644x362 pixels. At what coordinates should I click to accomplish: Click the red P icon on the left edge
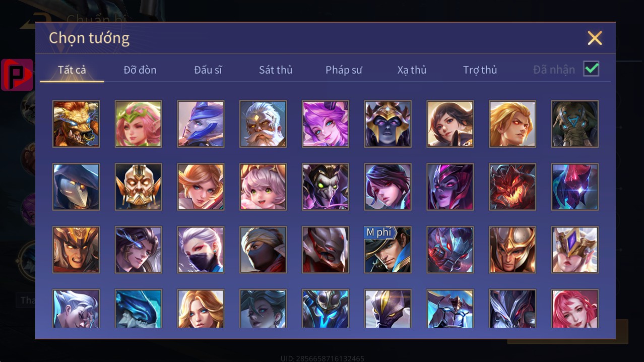(17, 75)
